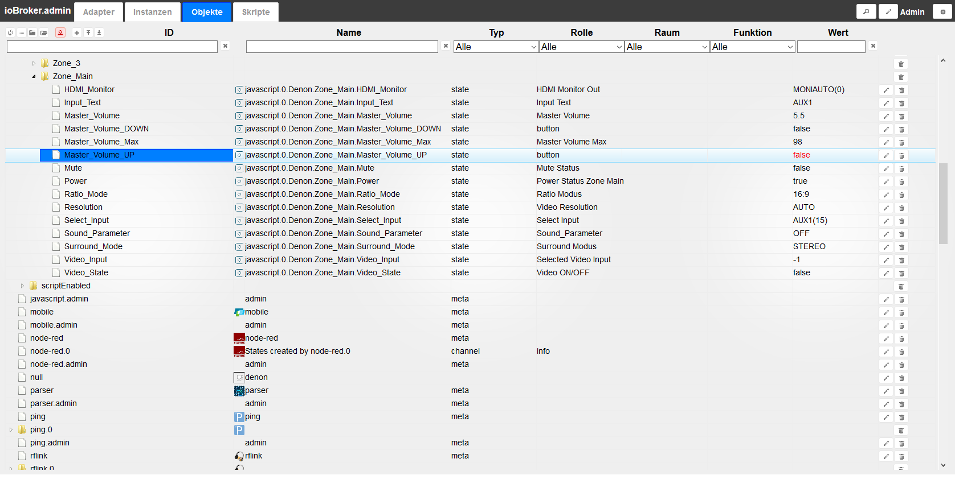Viewport: 955px width, 500px height.
Task: Click the pencil edit button beside Admin
Action: (x=888, y=11)
